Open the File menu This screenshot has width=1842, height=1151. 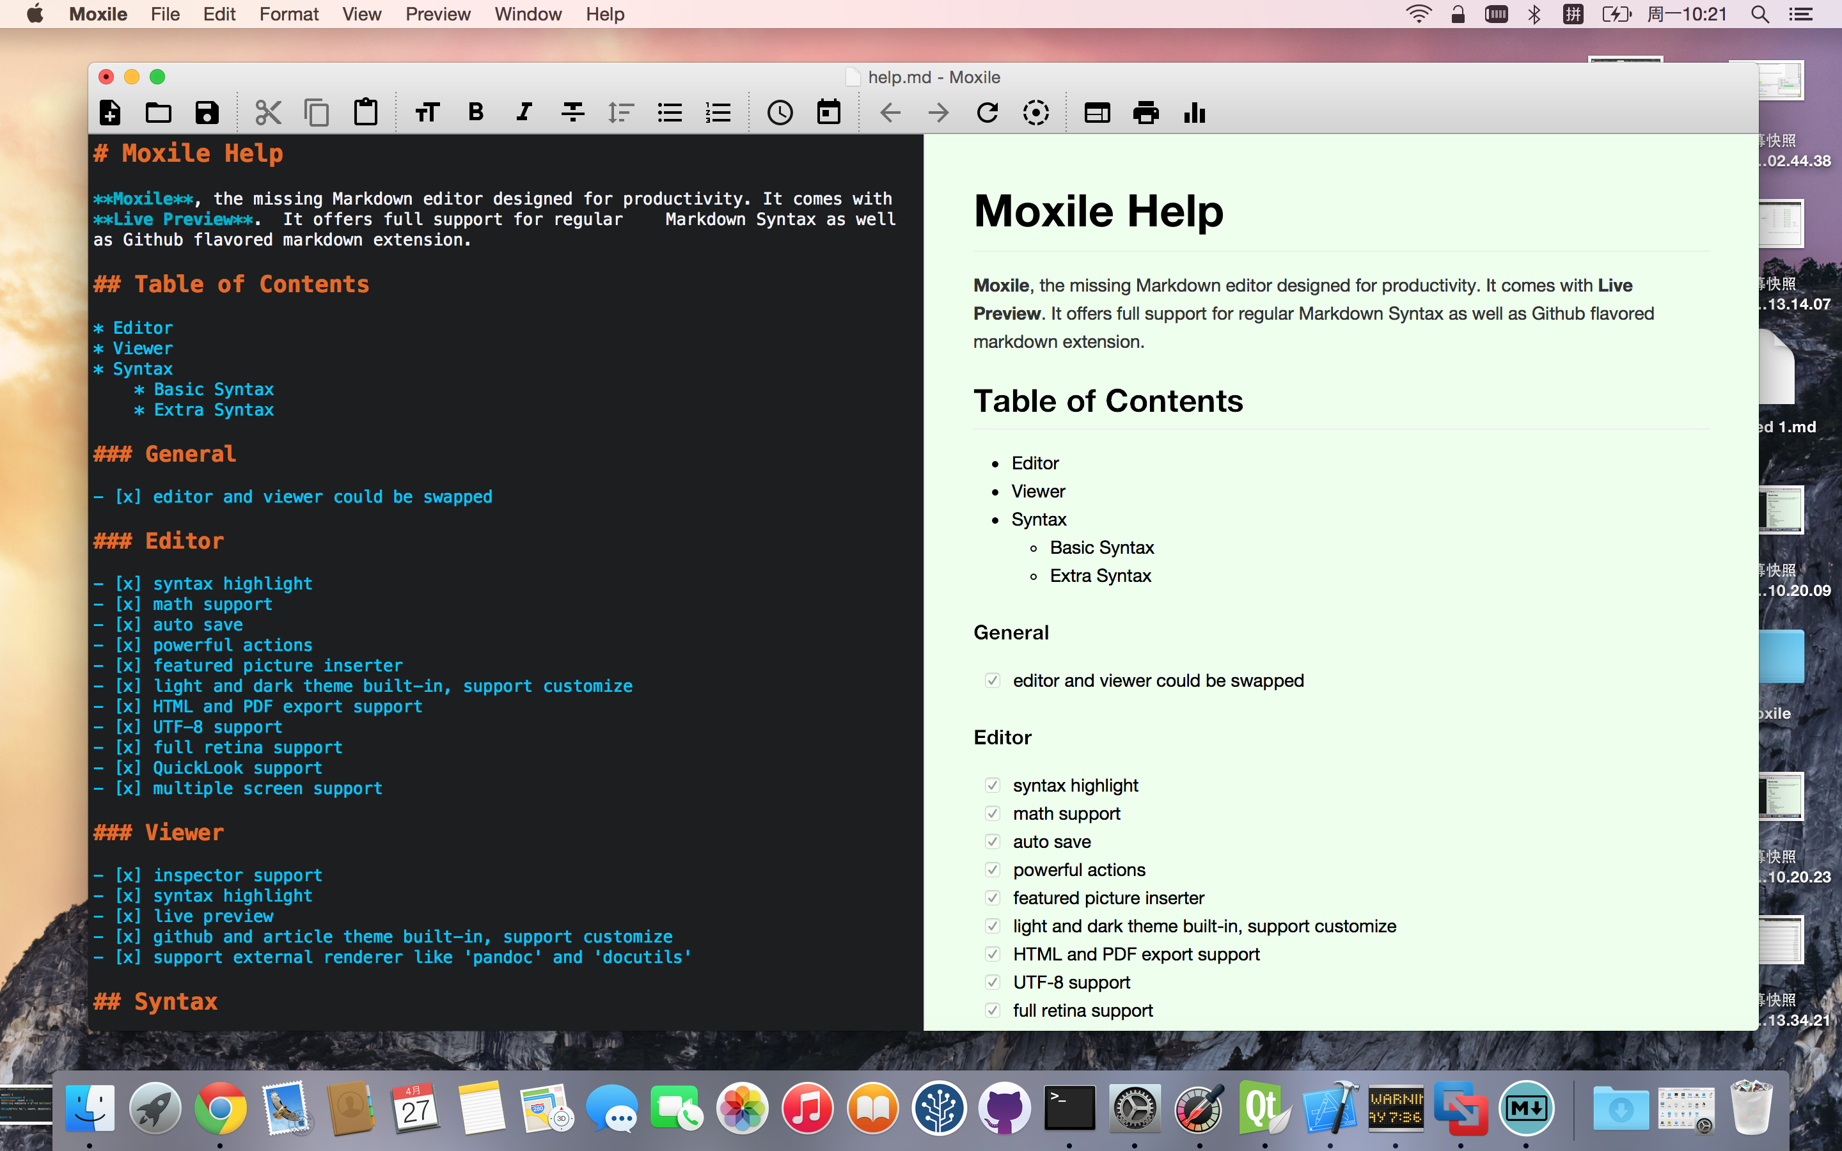click(165, 13)
